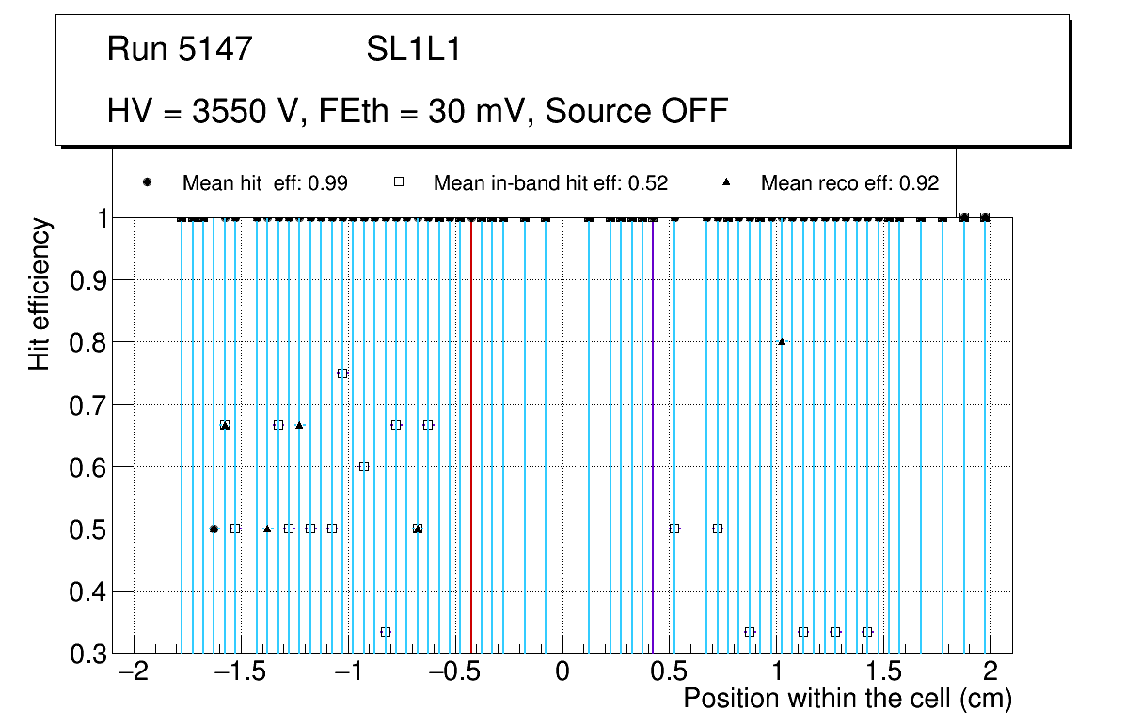Pick the filled circle point at 0.5 efficiency
This screenshot has height=726, width=1125.
click(x=214, y=529)
